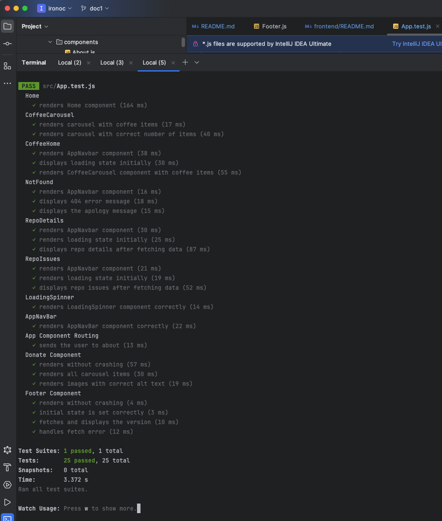Screen dimensions: 442x521
Task: Click the Terminal panel title
Action: [34, 62]
